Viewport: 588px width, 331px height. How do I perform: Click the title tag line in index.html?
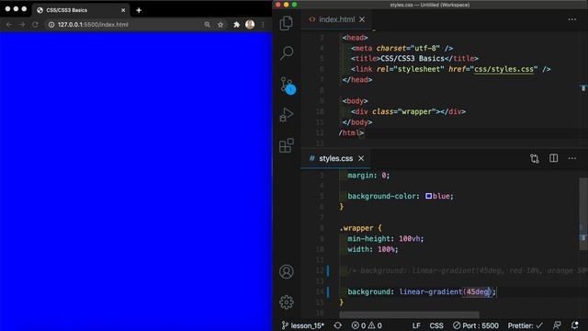[414, 59]
